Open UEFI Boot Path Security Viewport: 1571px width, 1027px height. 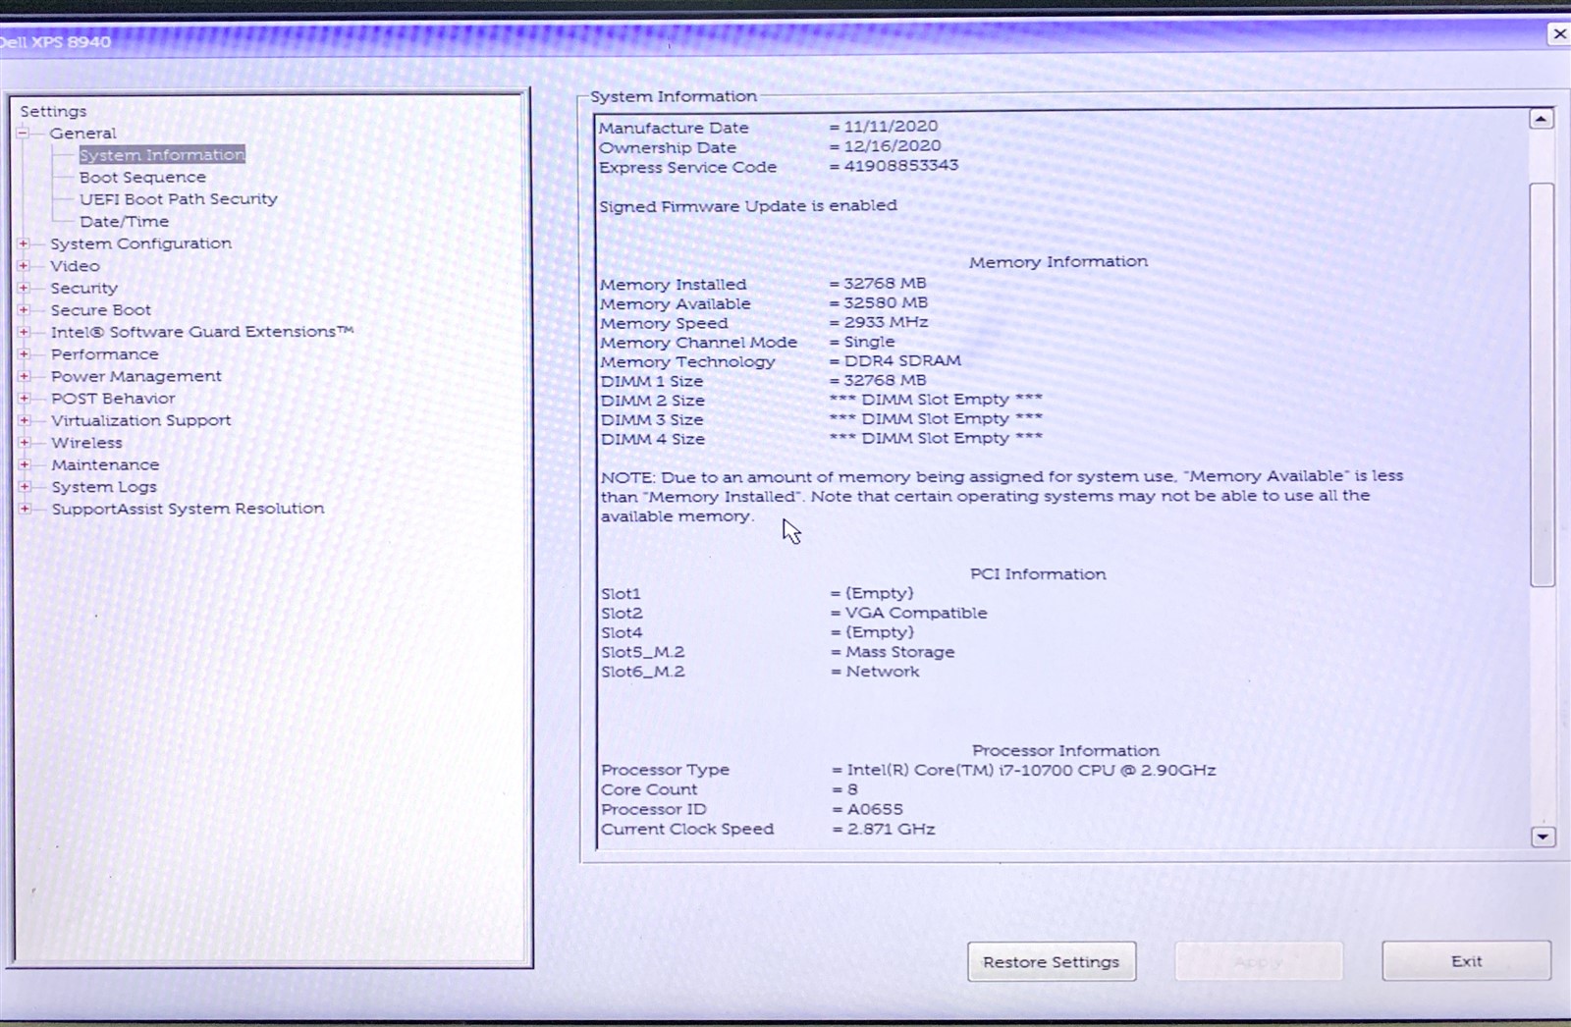(178, 198)
